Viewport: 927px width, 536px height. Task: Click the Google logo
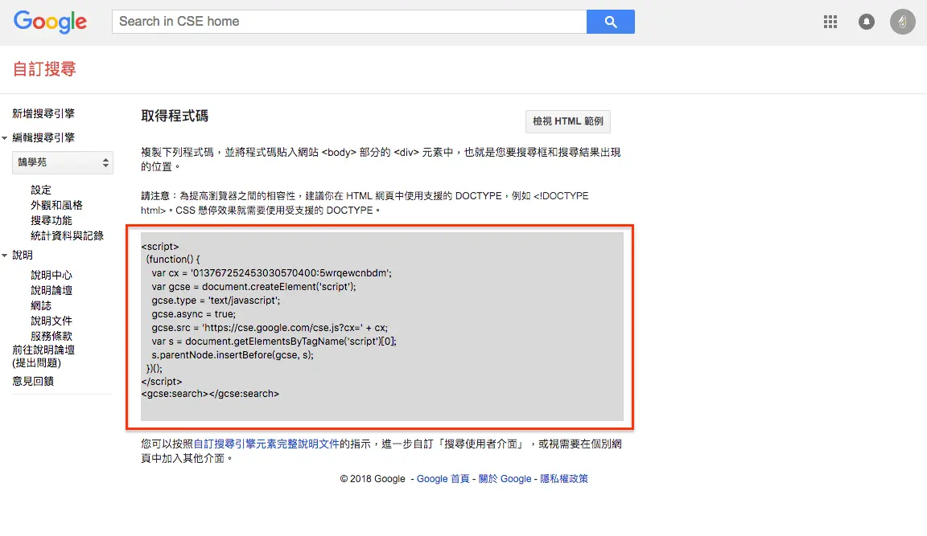[50, 22]
